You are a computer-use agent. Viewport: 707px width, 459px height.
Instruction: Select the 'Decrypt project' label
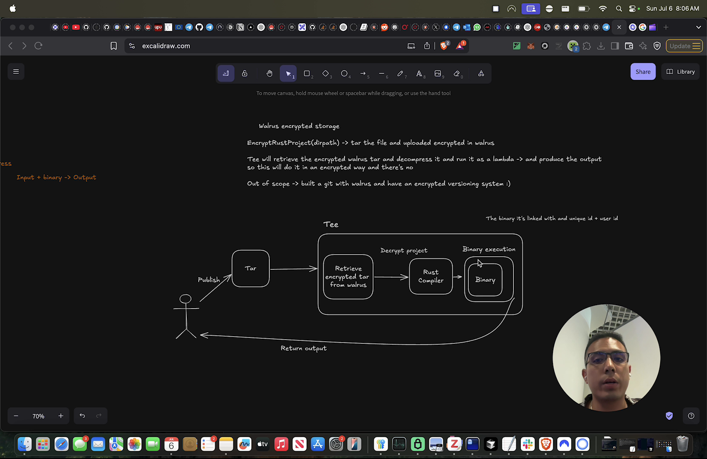(x=404, y=250)
